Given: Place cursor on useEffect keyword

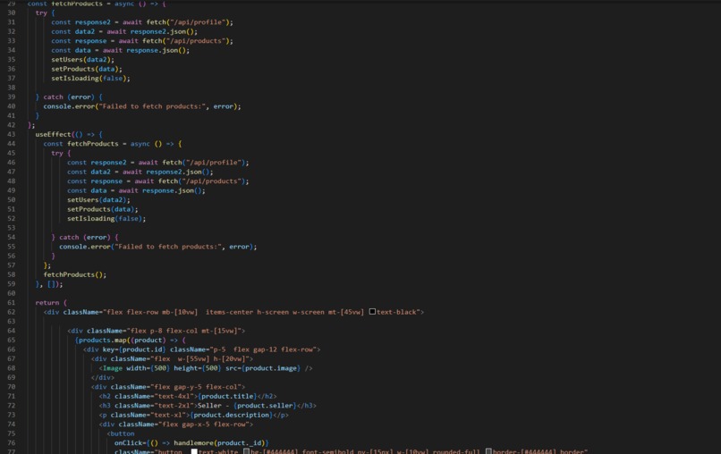Looking at the screenshot, I should coord(54,134).
